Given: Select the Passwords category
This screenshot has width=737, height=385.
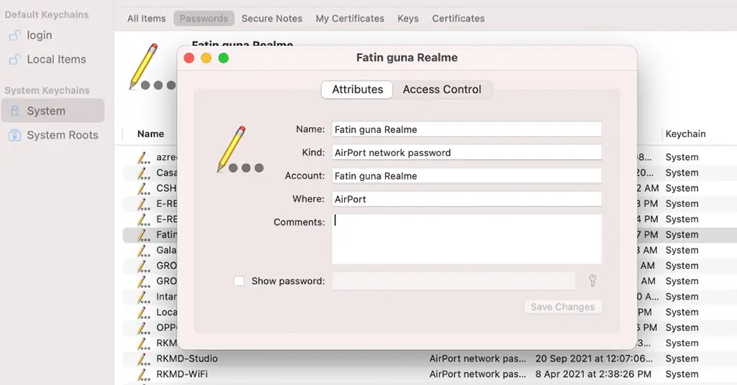Looking at the screenshot, I should click(204, 19).
